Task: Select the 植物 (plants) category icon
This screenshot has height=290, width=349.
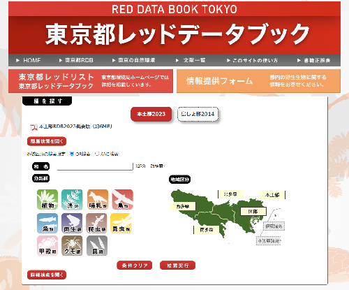Action: (47, 200)
